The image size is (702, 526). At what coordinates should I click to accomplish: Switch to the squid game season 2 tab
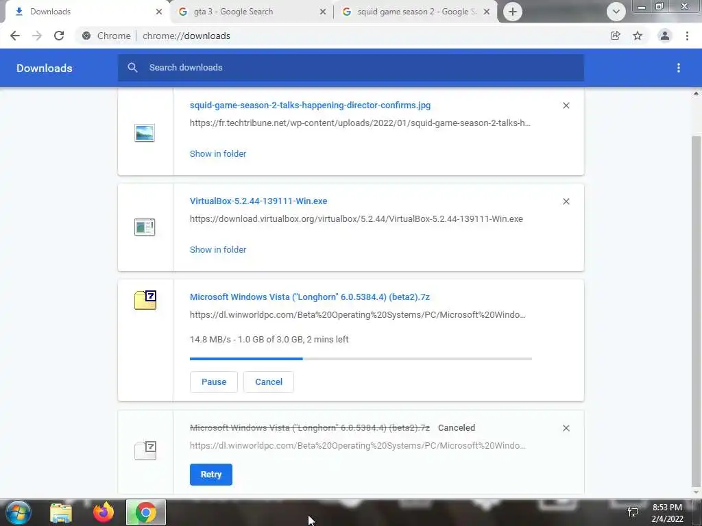pos(416,12)
